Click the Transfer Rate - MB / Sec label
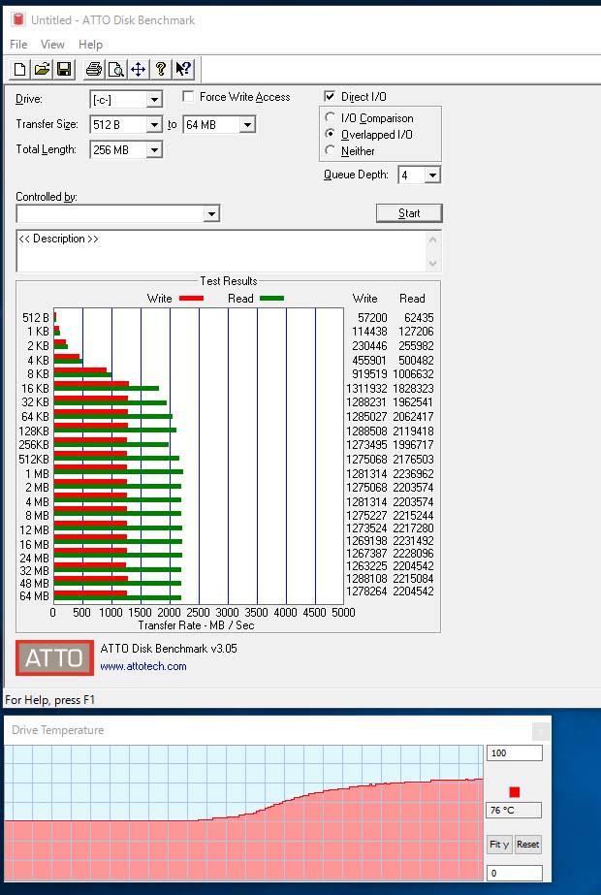 pos(197,625)
